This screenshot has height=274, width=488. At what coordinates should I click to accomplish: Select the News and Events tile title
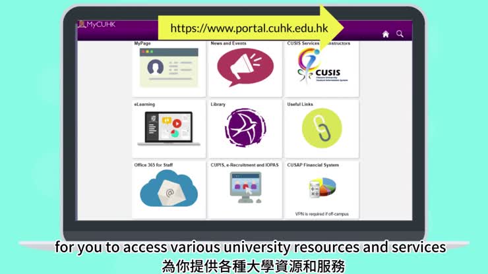click(x=228, y=43)
